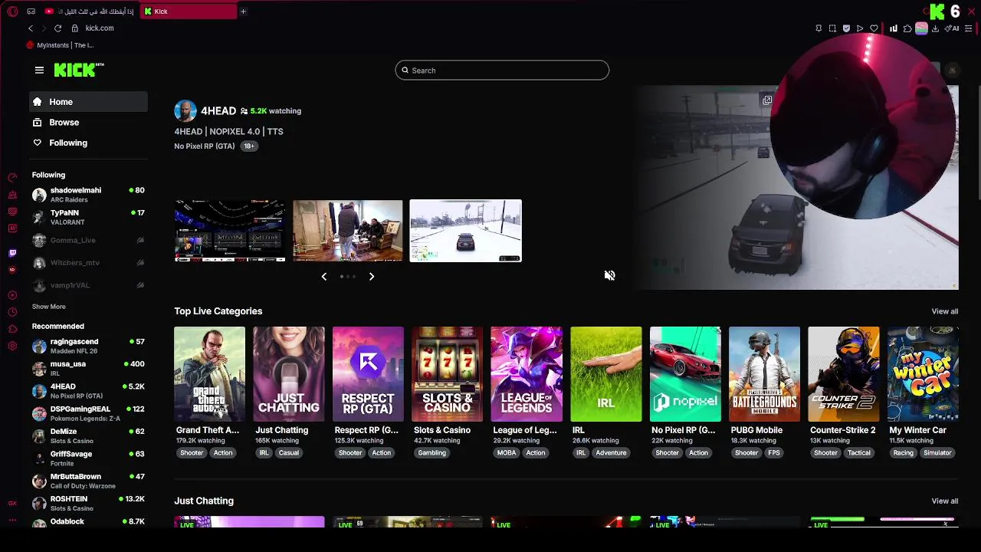Open TyPaNN channel in sidebar
Image resolution: width=981 pixels, height=552 pixels.
[89, 217]
